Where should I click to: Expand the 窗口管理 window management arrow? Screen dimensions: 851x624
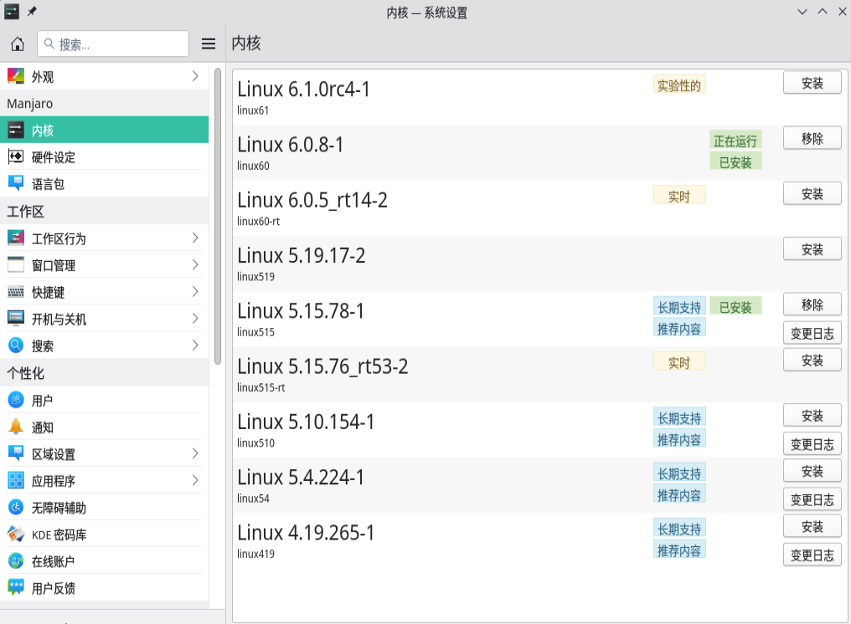(x=195, y=265)
